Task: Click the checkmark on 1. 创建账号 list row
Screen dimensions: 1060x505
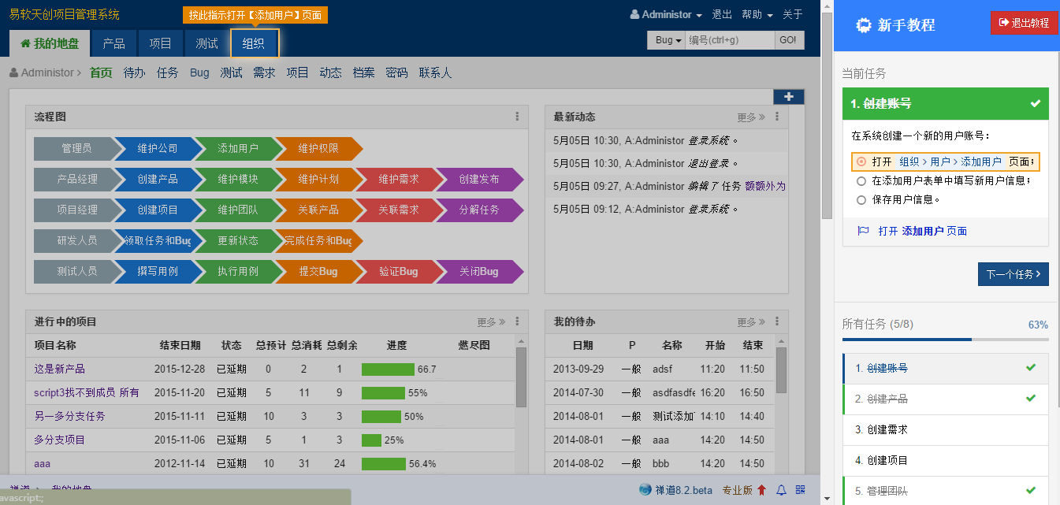Action: [1030, 367]
